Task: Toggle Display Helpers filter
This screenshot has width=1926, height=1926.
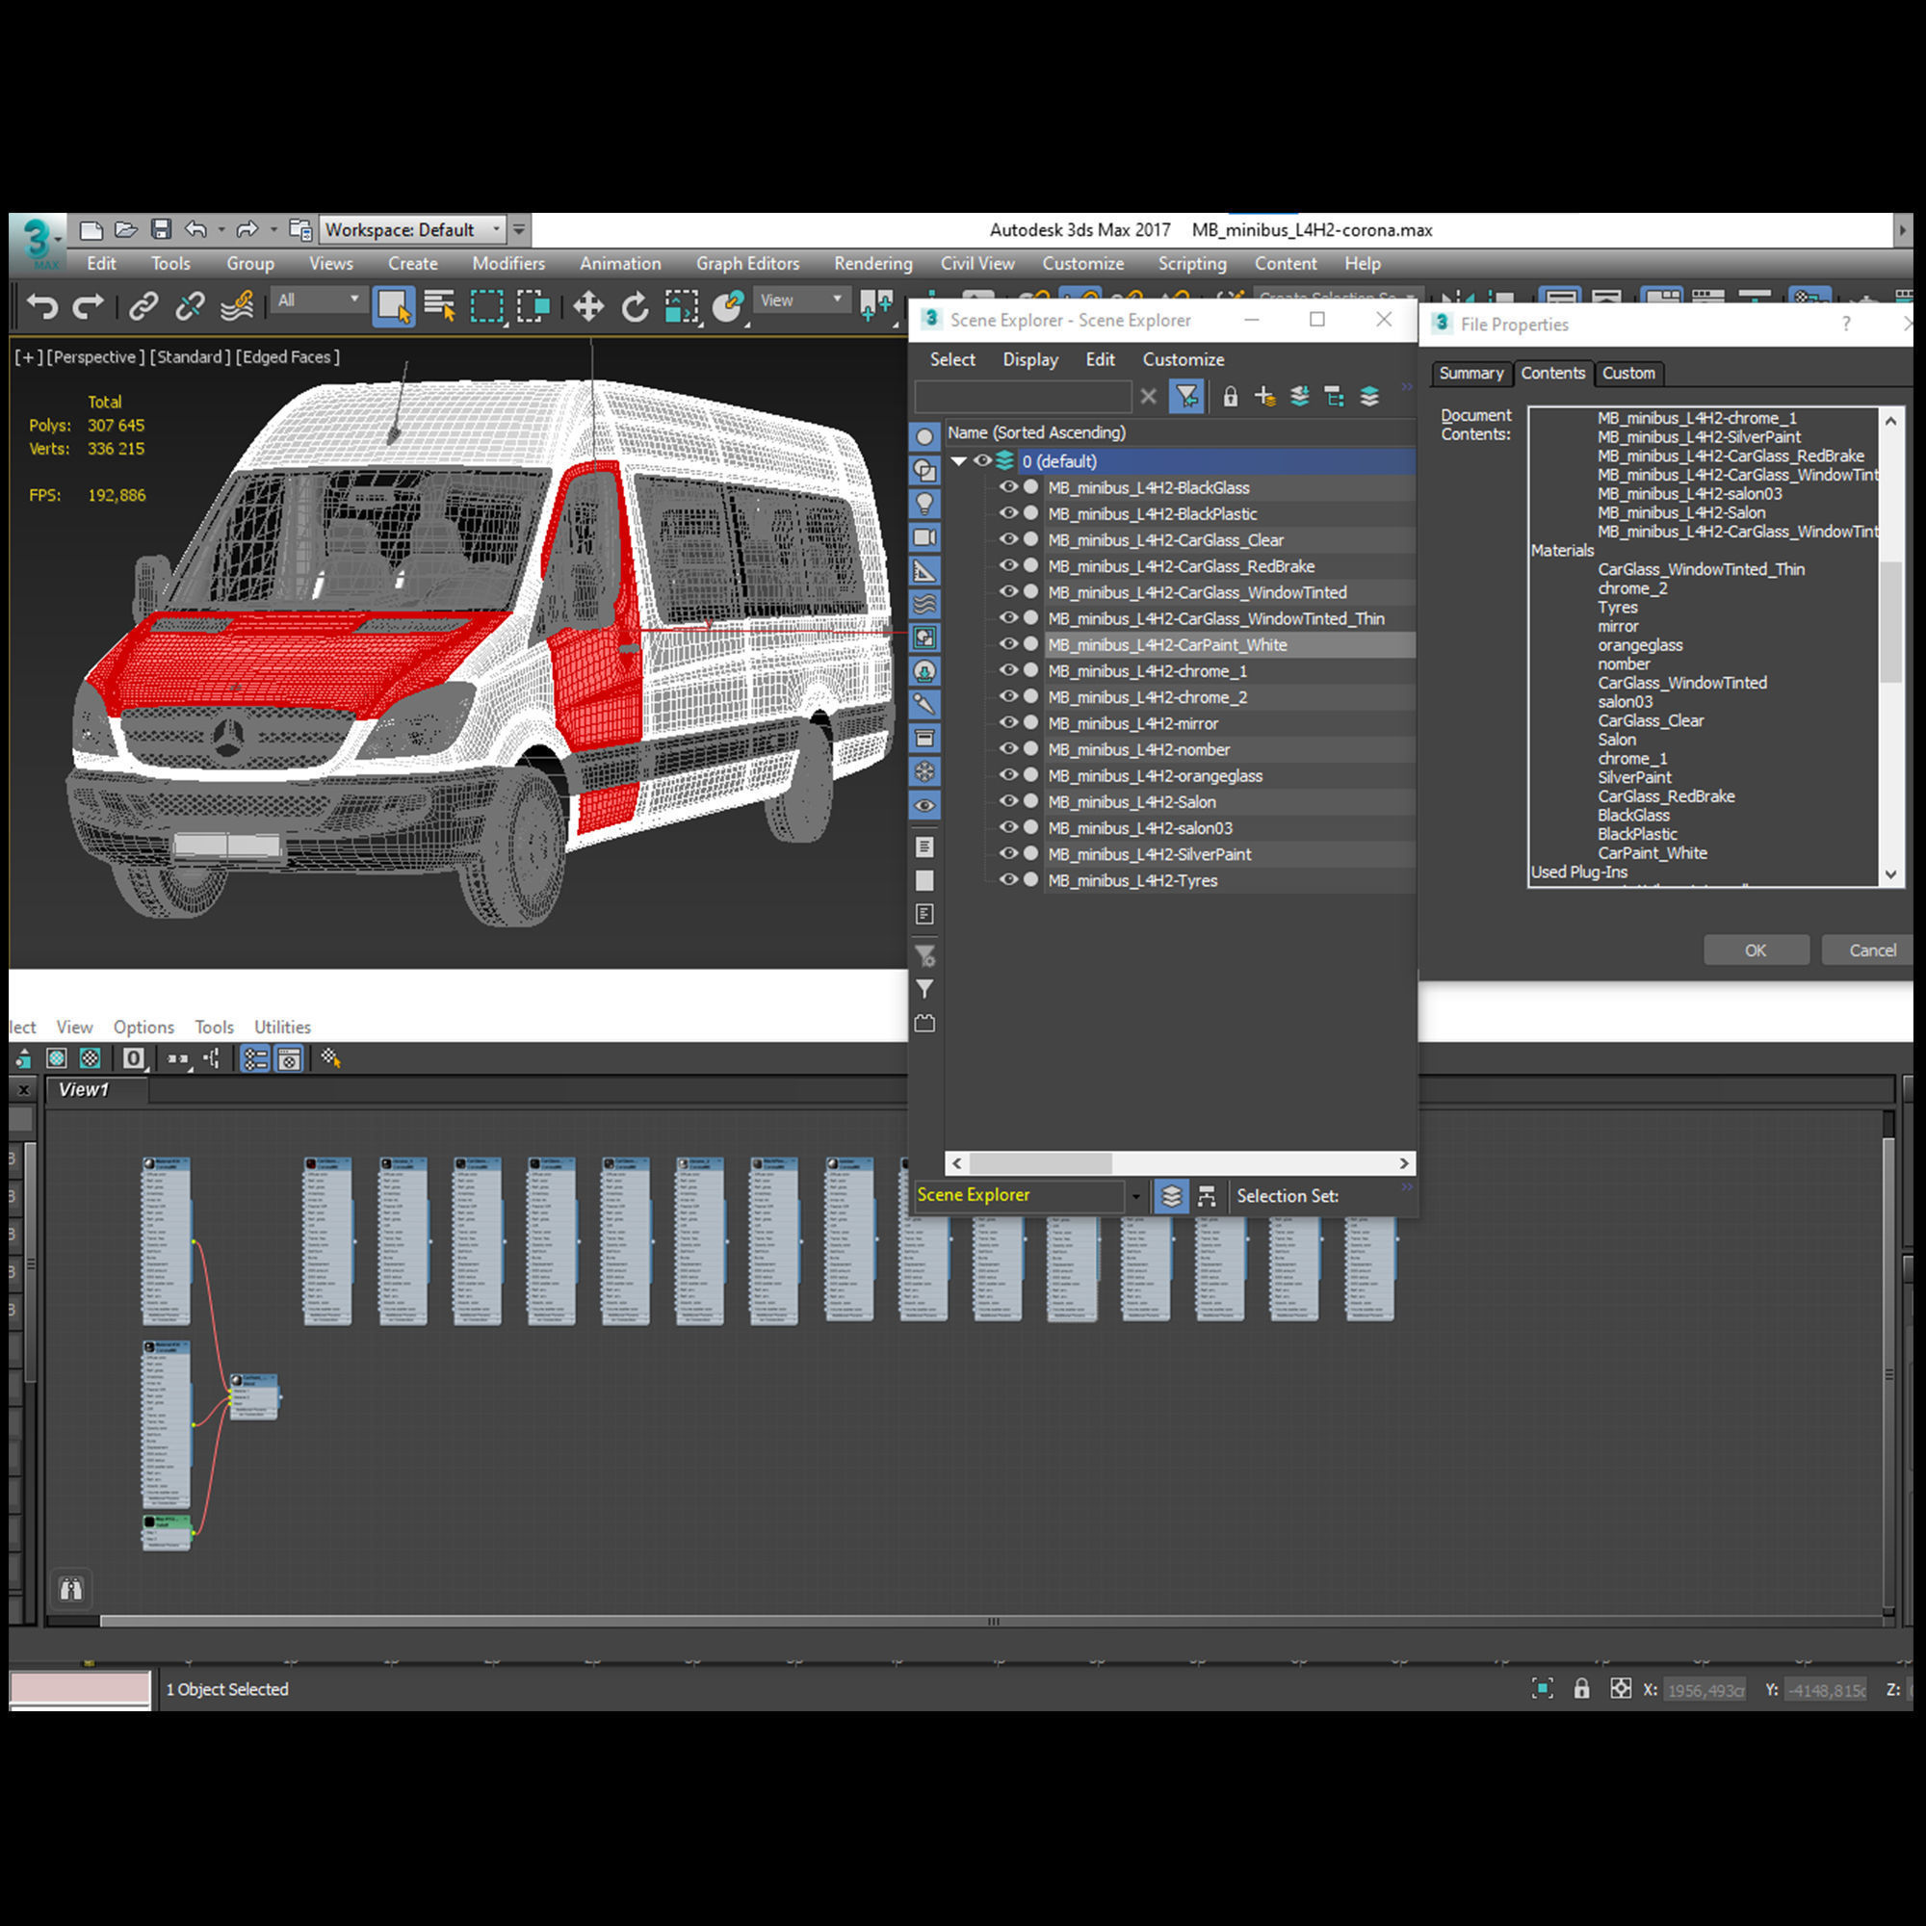Action: (925, 571)
